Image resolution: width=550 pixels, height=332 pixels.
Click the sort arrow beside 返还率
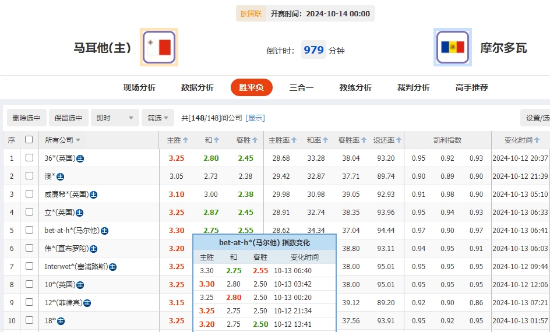pos(399,140)
